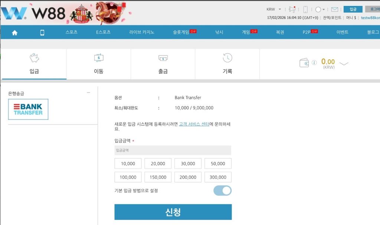Select the 10,000 amount button
This screenshot has width=380, height=225.
[128, 163]
